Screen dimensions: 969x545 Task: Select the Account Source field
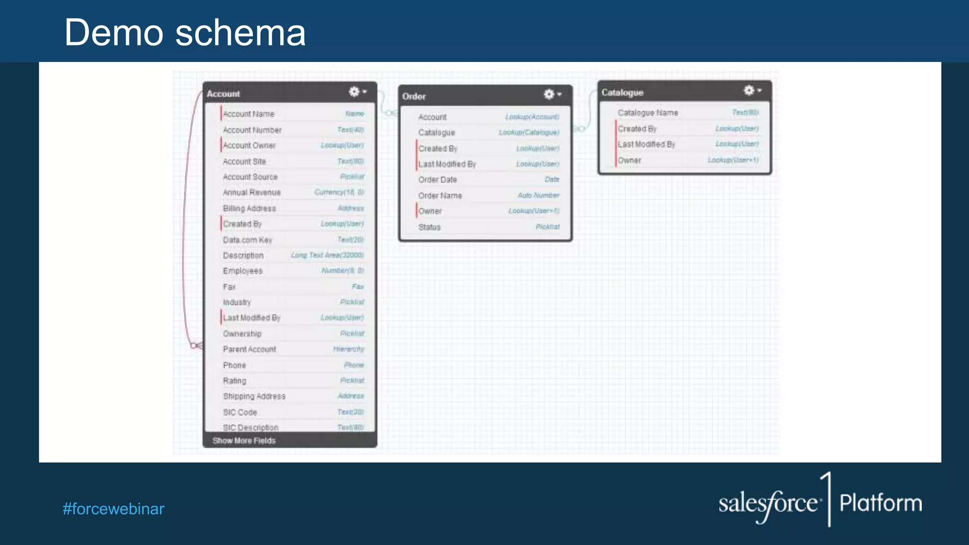[x=292, y=177]
